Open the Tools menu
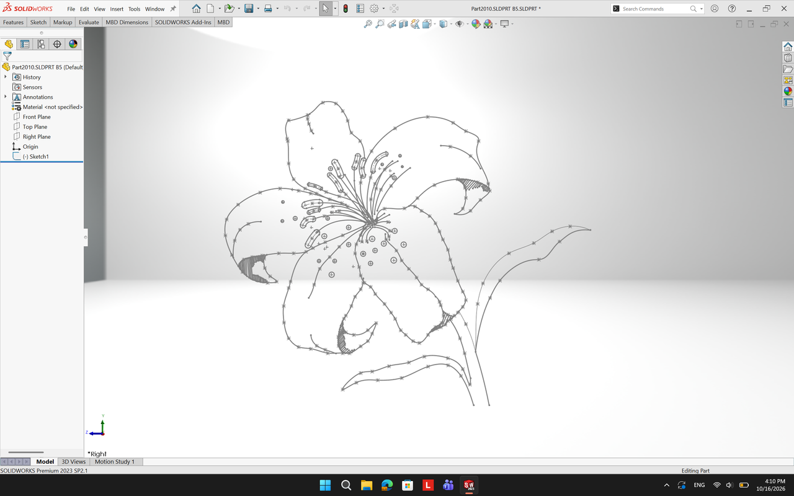Image resolution: width=794 pixels, height=496 pixels. coord(134,9)
